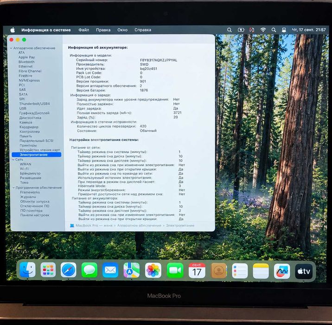This screenshot has height=325, width=332.
Task: Open Control Center icon in menu bar
Action: (284, 30)
